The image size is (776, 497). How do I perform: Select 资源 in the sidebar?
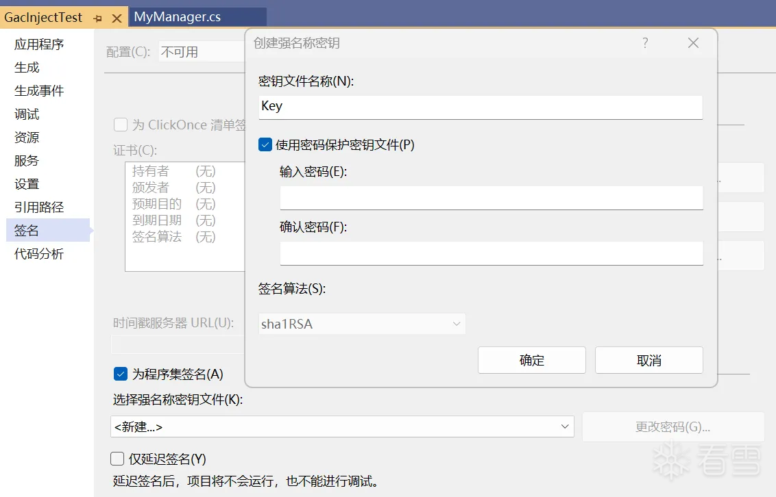[26, 137]
